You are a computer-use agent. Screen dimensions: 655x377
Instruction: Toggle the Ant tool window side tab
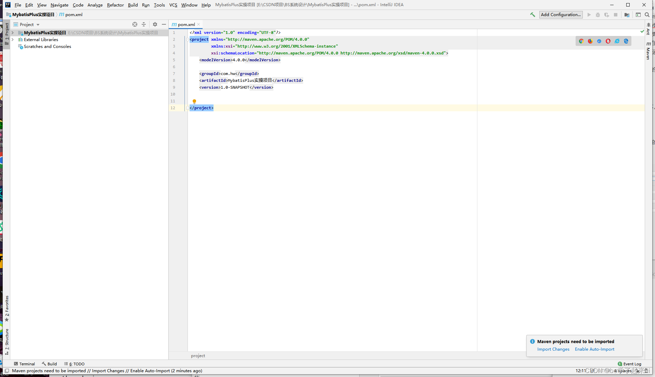pyautogui.click(x=648, y=29)
